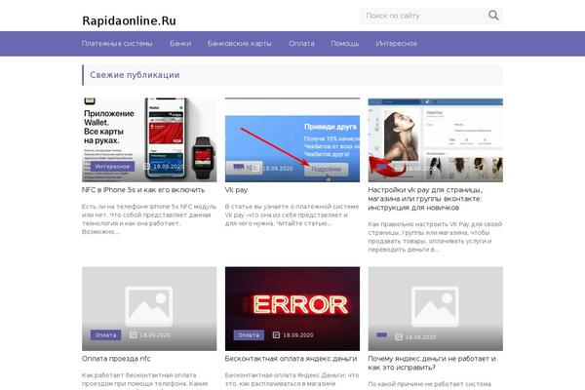The height and width of the screenshot is (390, 585).
Task: Click calendar icon on the ERROR card
Action: tap(276, 334)
